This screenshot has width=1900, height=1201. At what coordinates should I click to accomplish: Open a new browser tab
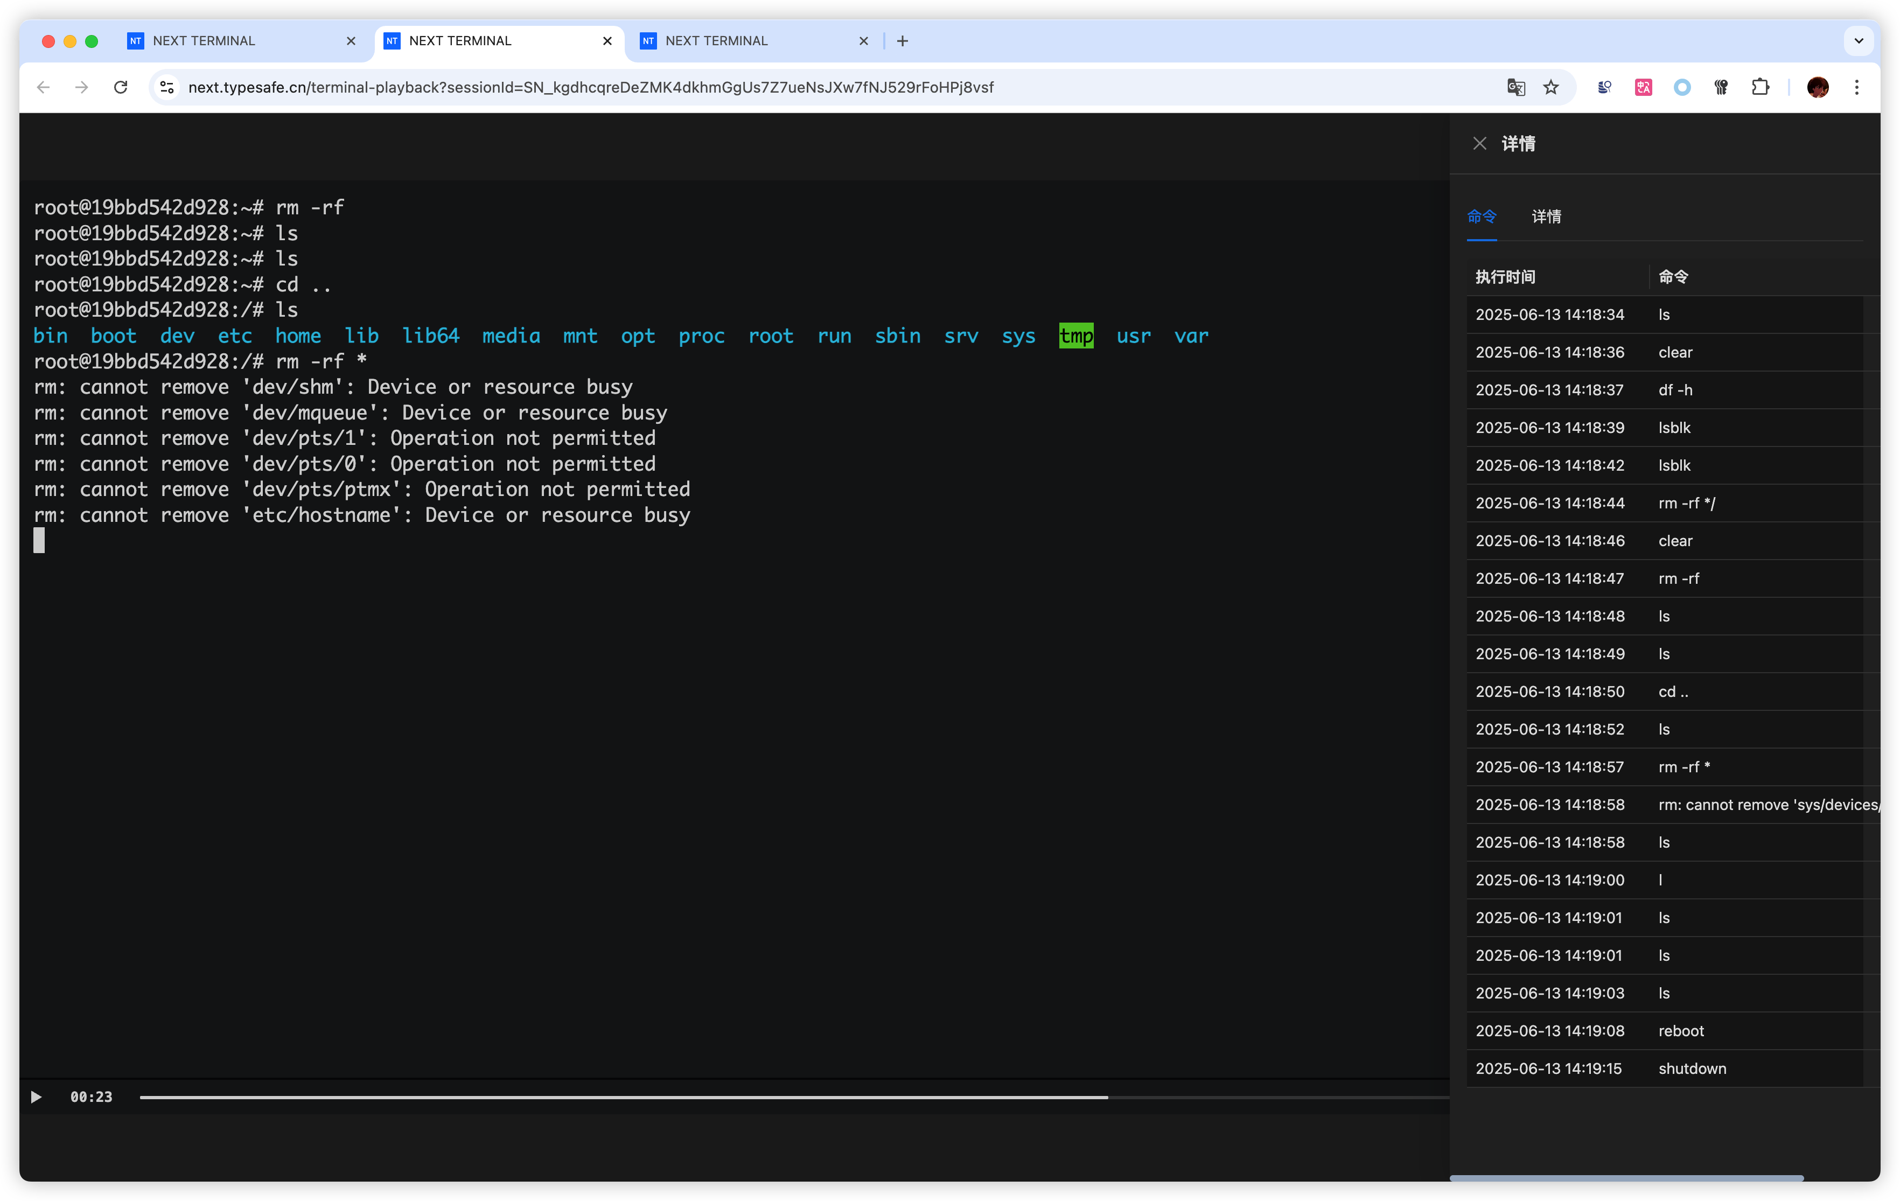[903, 41]
